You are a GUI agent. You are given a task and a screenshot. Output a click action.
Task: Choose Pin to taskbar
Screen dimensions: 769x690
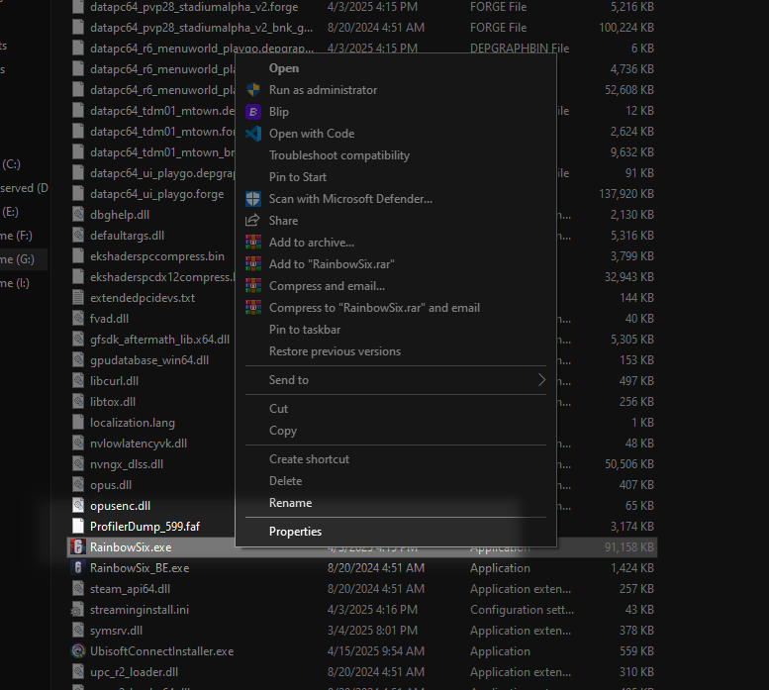click(395, 330)
